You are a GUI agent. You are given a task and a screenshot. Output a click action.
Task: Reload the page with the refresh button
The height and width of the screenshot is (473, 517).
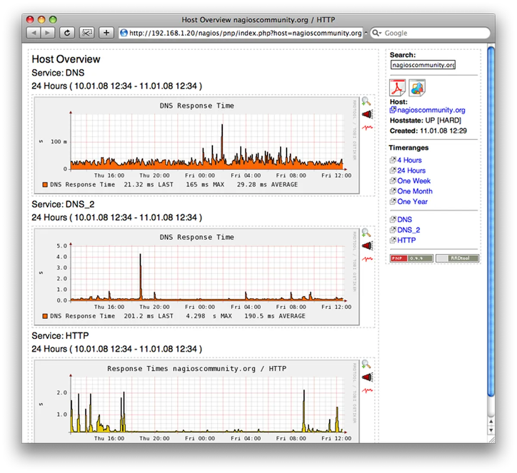pos(67,33)
